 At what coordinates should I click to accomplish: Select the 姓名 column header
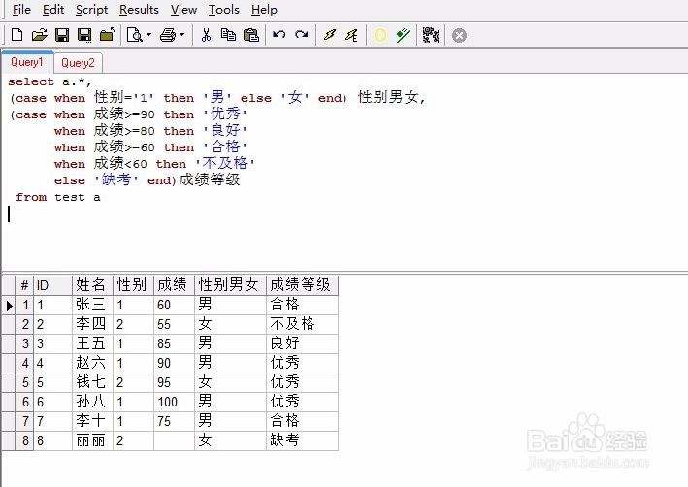point(92,285)
